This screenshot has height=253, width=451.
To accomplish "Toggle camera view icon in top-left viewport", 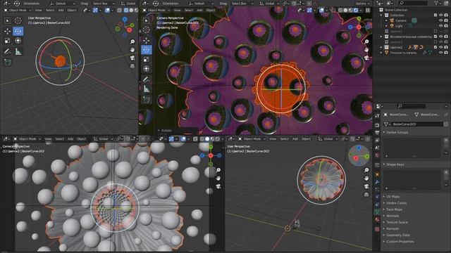I will 132,58.
